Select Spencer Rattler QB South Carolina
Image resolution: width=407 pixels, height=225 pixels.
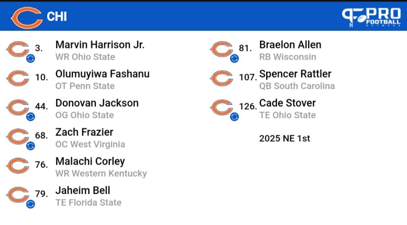(297, 79)
